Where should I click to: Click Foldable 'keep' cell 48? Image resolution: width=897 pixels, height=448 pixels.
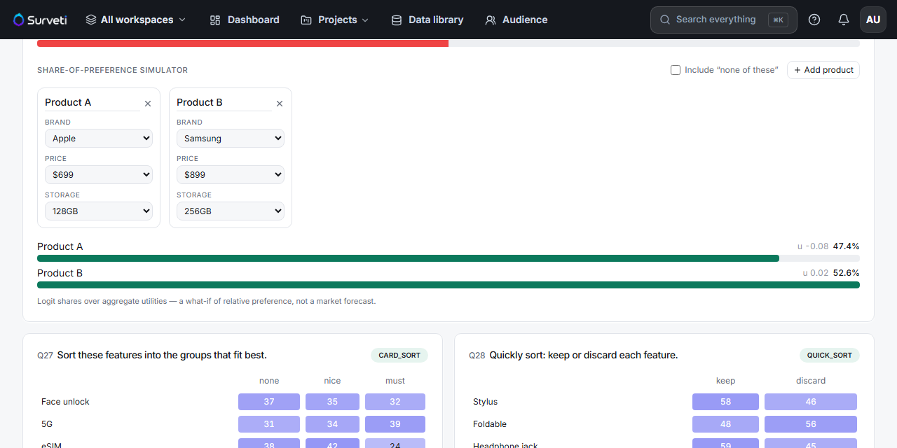coord(725,424)
